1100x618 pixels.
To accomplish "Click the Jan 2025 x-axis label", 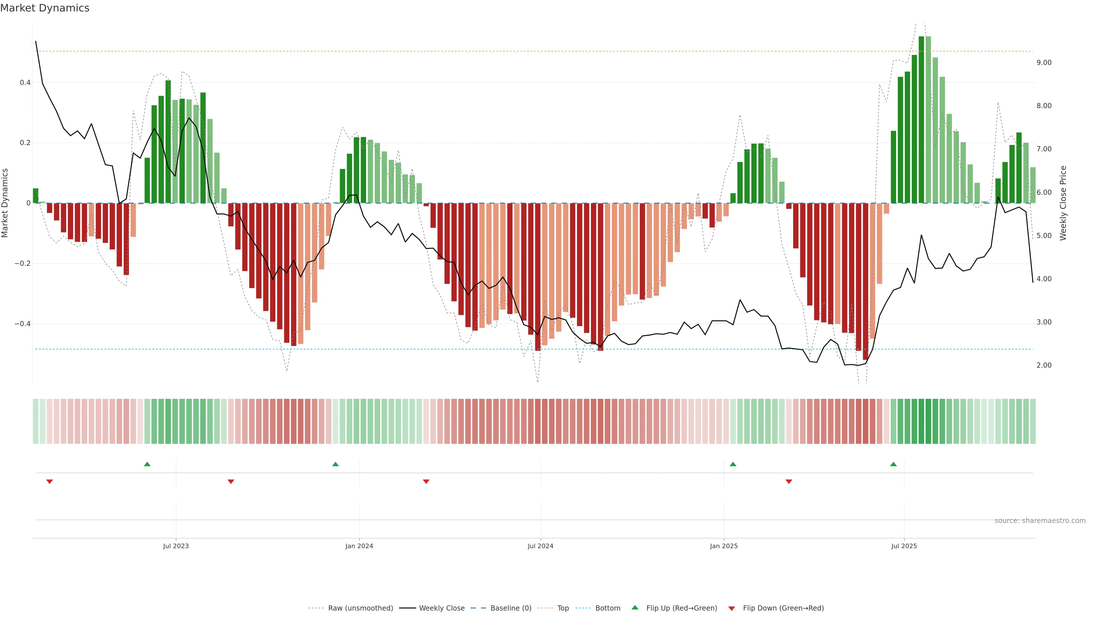I will (x=724, y=546).
